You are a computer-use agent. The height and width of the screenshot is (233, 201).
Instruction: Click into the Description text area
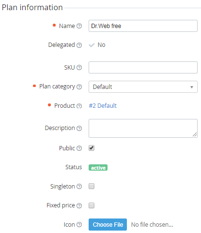coord(143,128)
